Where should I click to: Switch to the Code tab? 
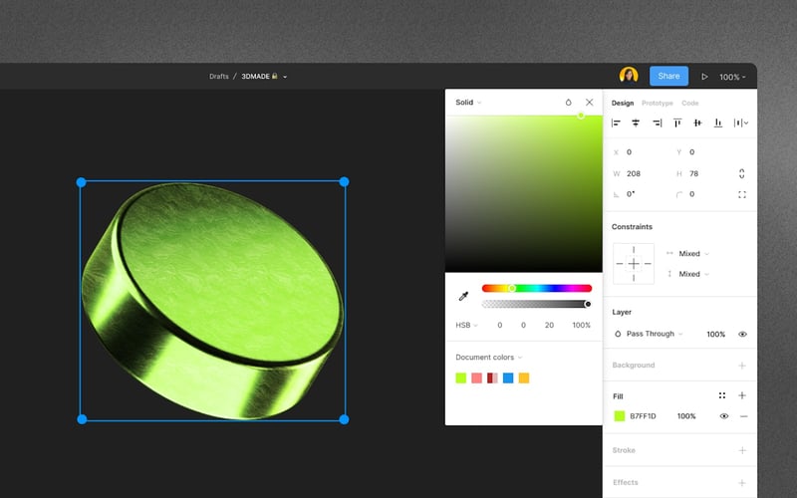pyautogui.click(x=689, y=103)
